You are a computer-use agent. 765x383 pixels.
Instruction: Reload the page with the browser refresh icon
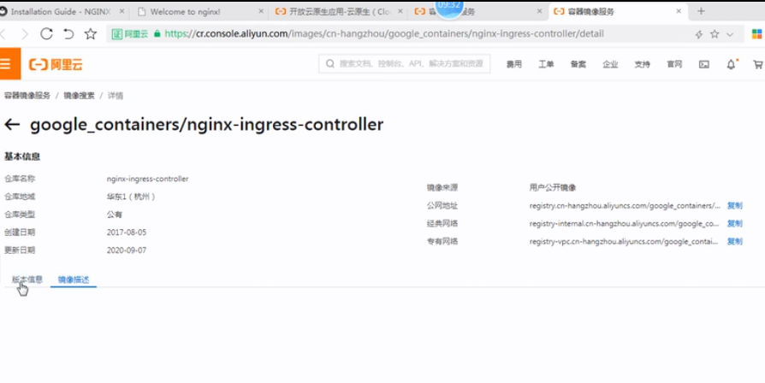pyautogui.click(x=46, y=33)
